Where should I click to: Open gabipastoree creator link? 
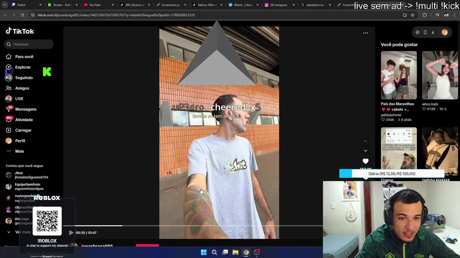(391, 115)
